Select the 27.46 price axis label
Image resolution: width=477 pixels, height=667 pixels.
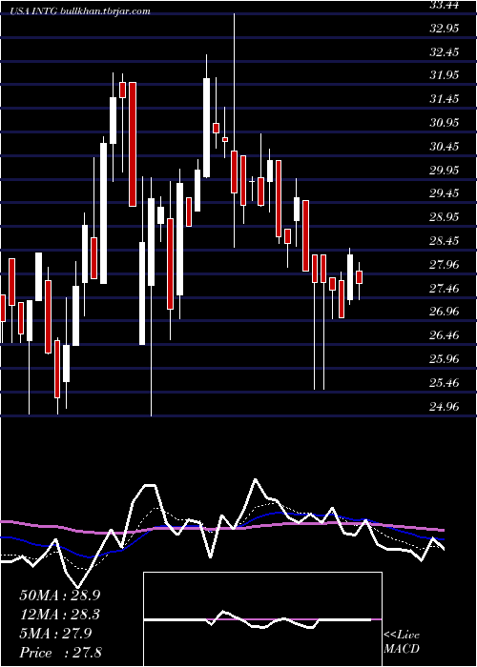(x=445, y=289)
